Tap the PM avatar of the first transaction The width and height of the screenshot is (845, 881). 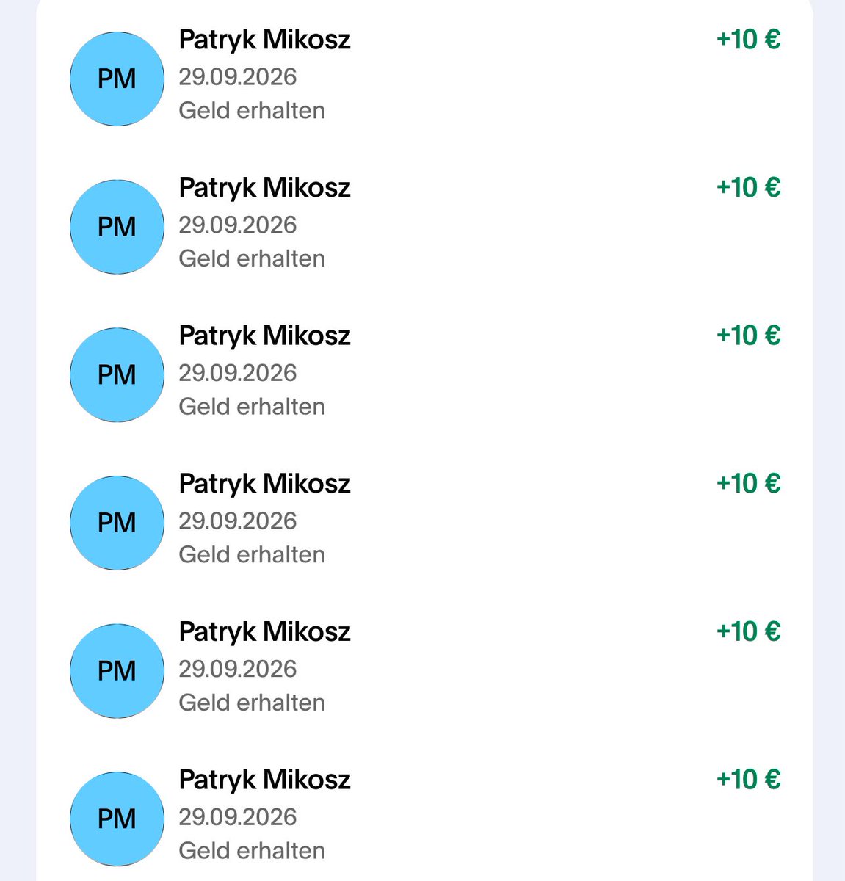coord(117,79)
